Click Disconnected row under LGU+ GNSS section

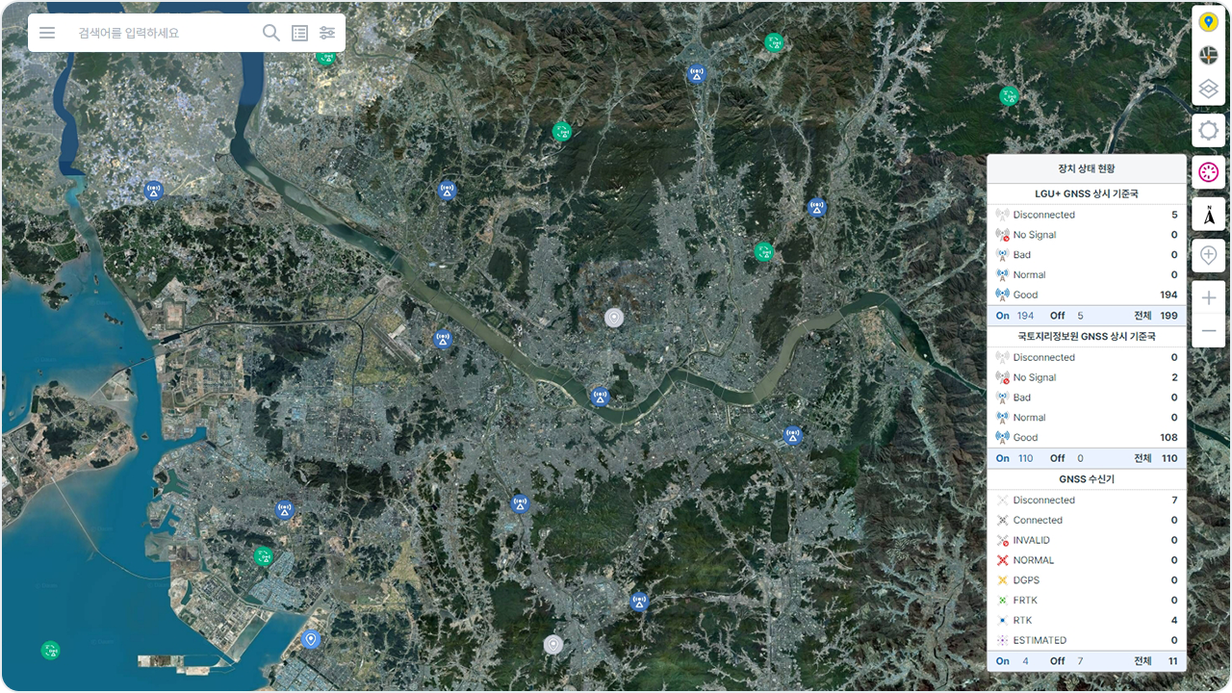pyautogui.click(x=1087, y=215)
